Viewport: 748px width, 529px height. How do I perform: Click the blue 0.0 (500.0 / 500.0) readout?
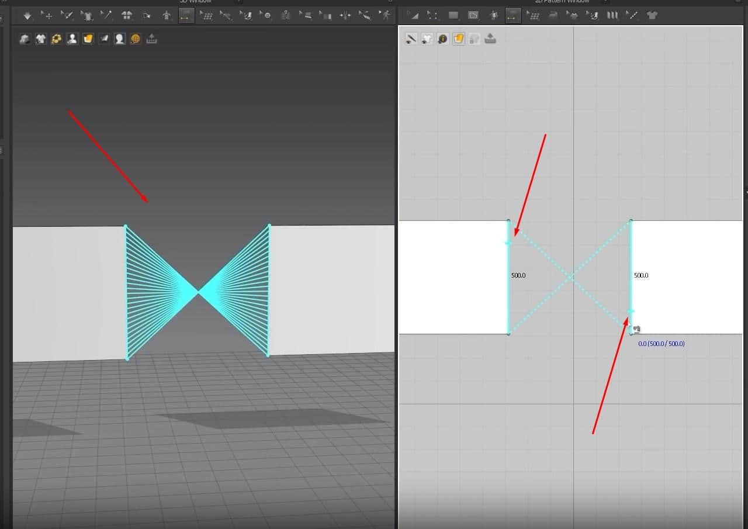661,344
